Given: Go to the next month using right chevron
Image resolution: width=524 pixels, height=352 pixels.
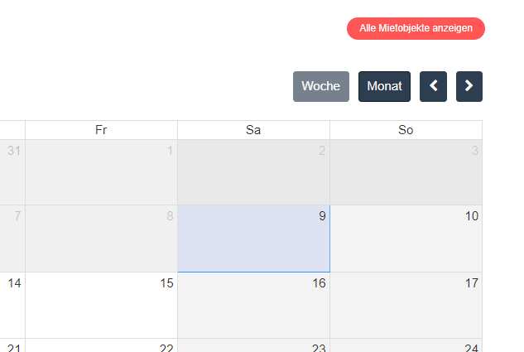Looking at the screenshot, I should [469, 86].
